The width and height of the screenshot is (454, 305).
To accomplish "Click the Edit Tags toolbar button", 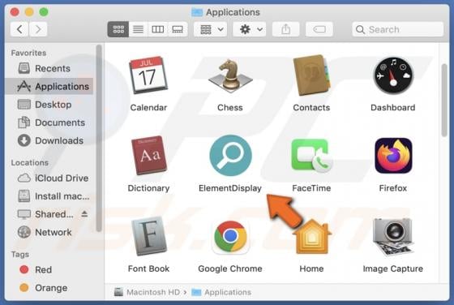I will (x=319, y=29).
